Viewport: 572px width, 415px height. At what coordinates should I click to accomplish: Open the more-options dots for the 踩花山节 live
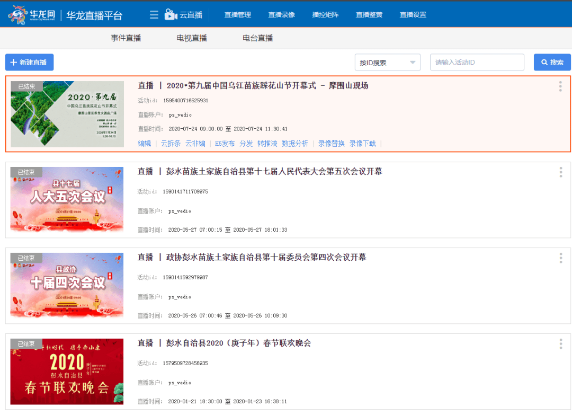560,86
